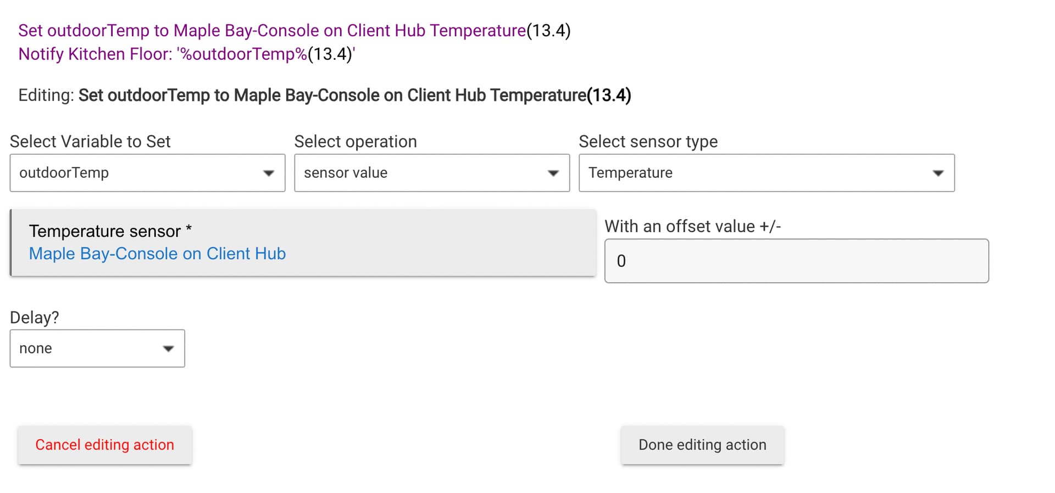Focus the offset value input field

pyautogui.click(x=797, y=261)
